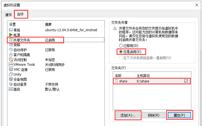Image resolution: width=202 pixels, height=126 pixels.
Task: Select the 自动登录 row label
Action: coord(20,84)
